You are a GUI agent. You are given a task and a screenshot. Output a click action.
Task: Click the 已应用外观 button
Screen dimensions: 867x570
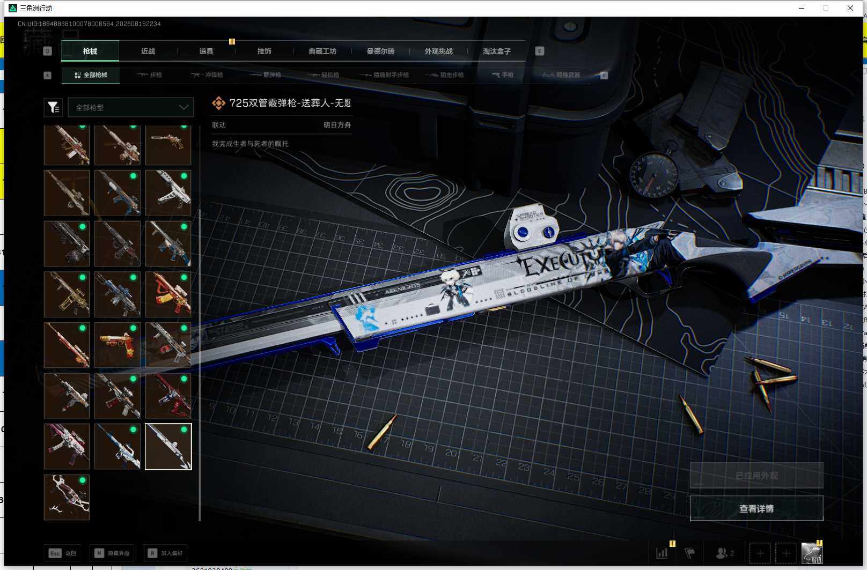756,476
